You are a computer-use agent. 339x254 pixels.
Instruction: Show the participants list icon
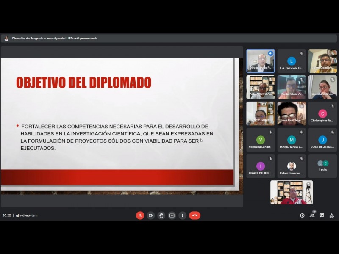tap(312, 215)
